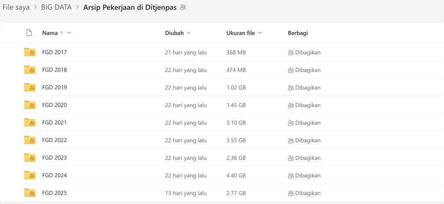Click the shared-people icon beside Arsip Pekerjaan di Ditjenpas
The image size is (444, 204).
183,8
